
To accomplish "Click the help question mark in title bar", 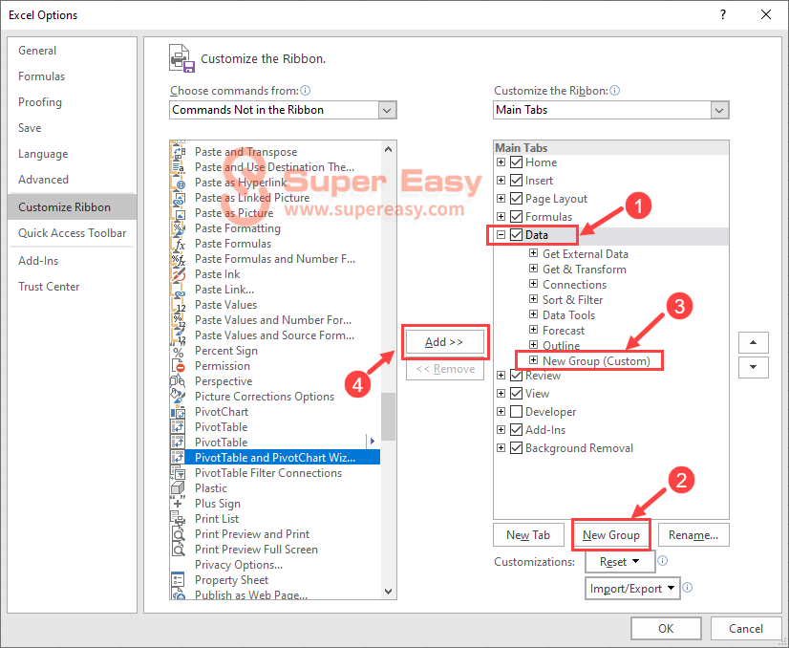I will [x=723, y=14].
